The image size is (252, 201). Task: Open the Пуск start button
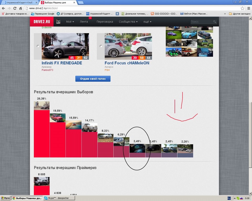tap(5, 198)
